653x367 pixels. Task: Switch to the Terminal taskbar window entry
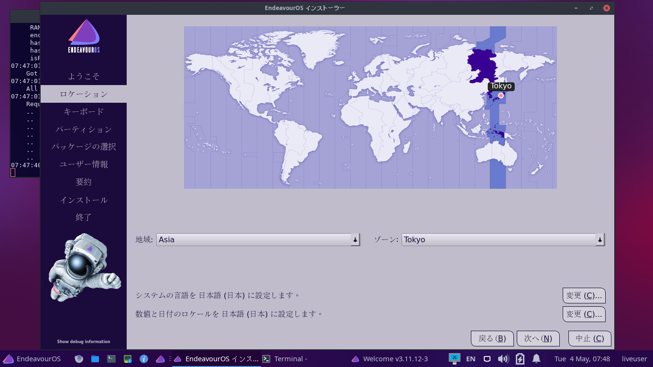tap(285, 359)
